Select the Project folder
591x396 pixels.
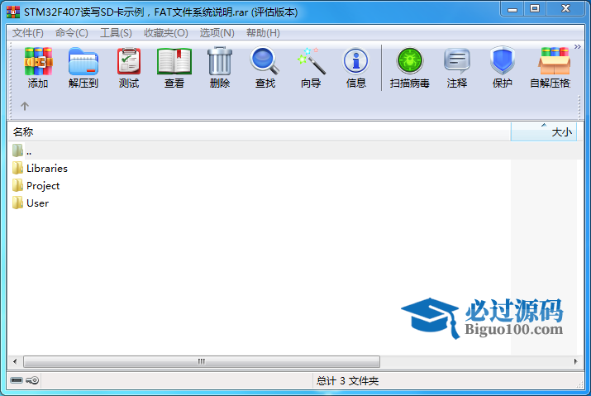(x=43, y=185)
